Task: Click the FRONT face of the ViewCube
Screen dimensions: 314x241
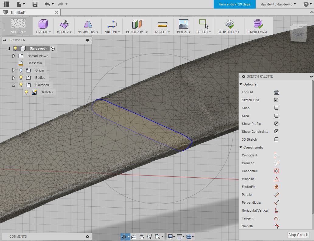Action: coord(298,34)
